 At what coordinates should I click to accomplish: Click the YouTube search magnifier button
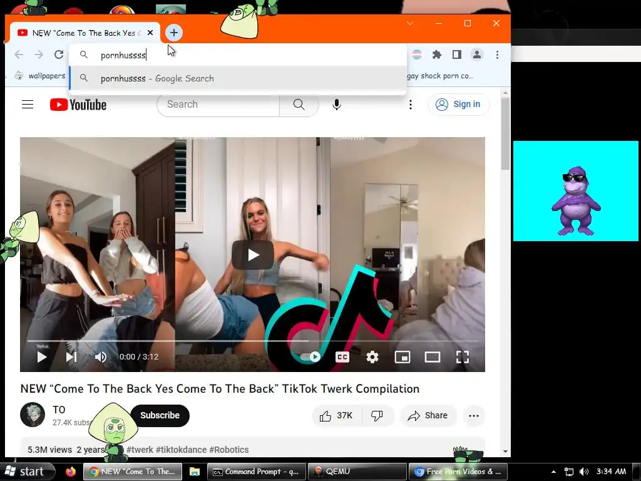click(x=299, y=105)
